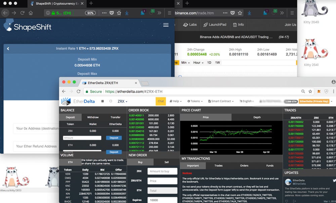Screen dimensions: 336x203
Task: Open ShapeShift page actions three-dot menu
Action: click(104, 13)
